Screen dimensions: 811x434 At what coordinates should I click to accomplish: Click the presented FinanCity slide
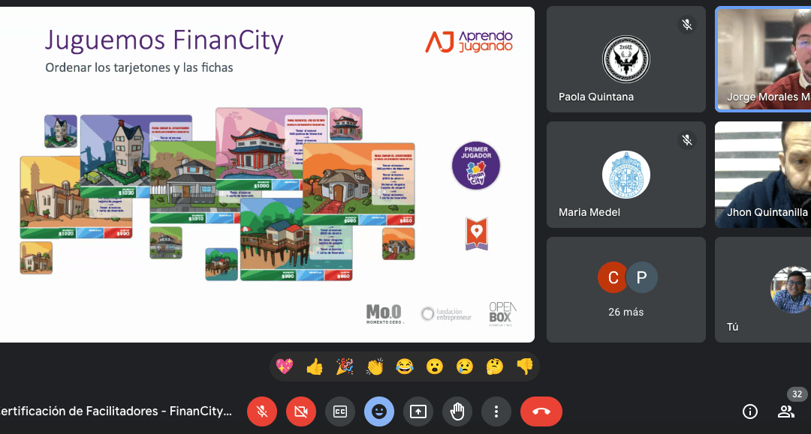(x=267, y=175)
